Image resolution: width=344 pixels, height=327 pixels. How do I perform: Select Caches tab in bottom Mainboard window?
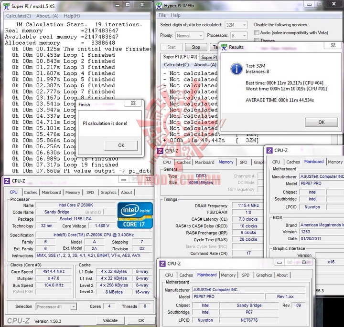[x=186, y=275]
